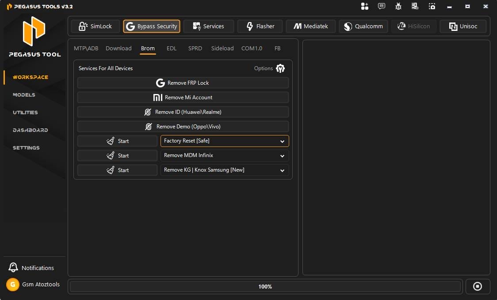Screen dimensions: 497x300
Task: Select the SimLock padlock tool
Action: tap(95, 26)
